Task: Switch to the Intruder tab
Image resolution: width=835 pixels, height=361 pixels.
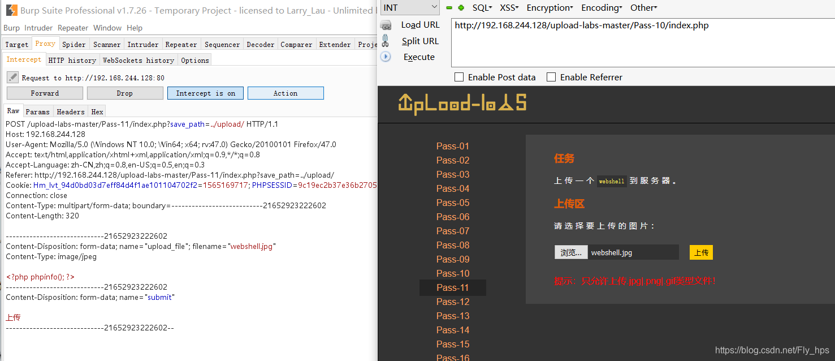Action: [x=143, y=45]
